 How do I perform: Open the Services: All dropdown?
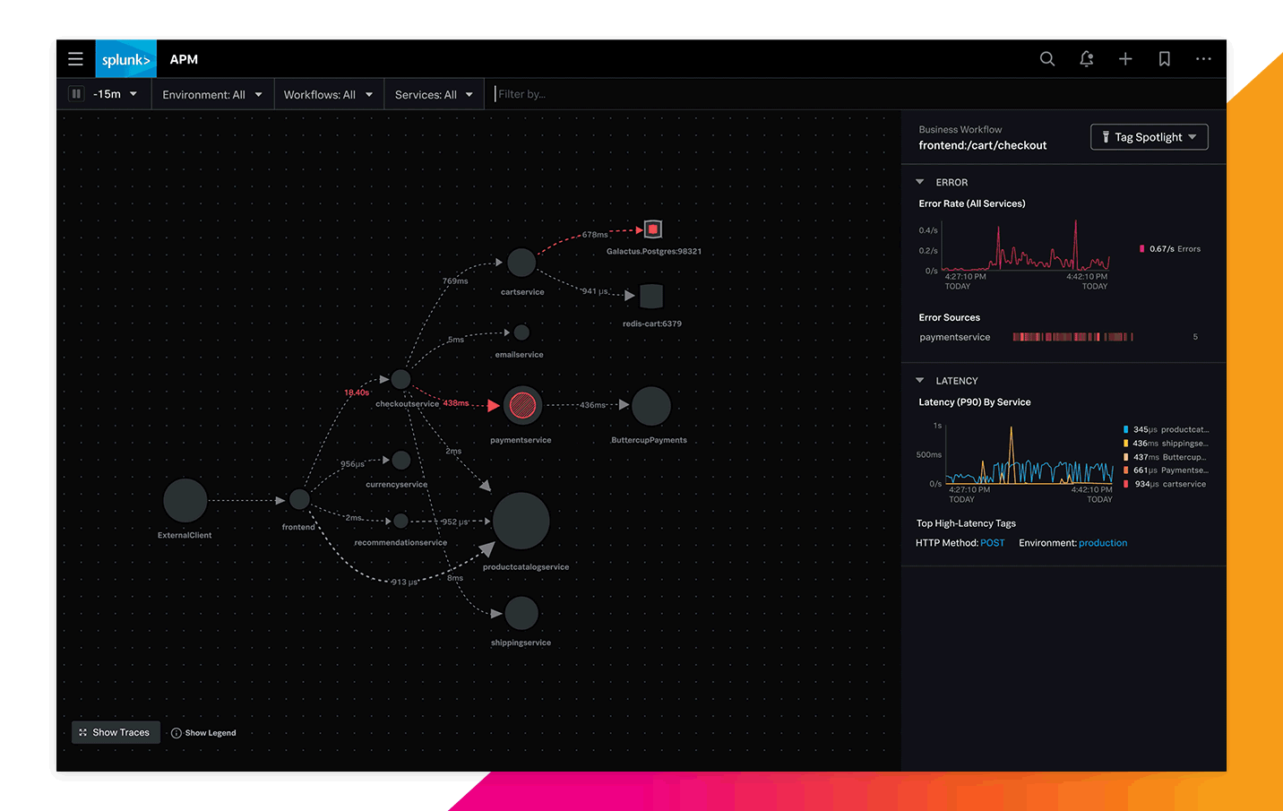click(x=434, y=94)
